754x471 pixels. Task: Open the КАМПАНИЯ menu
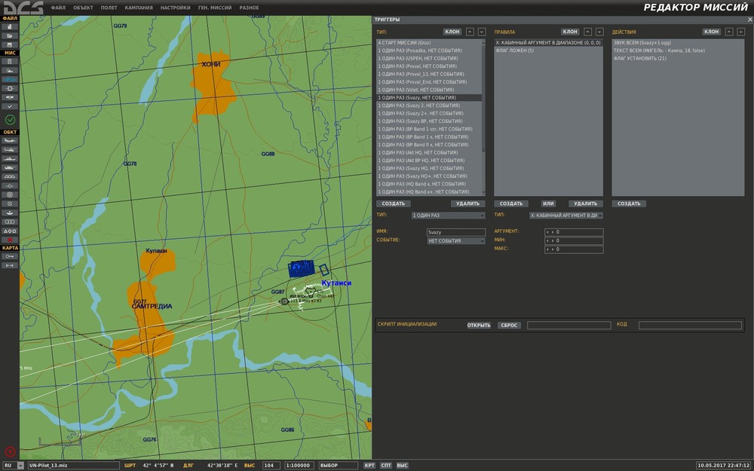(x=137, y=8)
